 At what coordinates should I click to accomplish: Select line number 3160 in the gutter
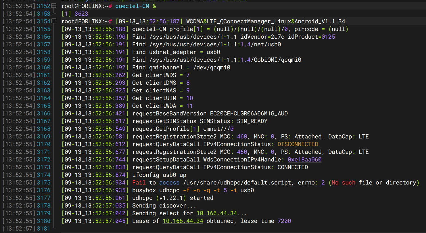point(43,68)
